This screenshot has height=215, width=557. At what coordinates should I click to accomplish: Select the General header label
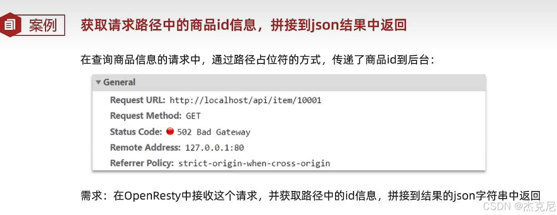point(119,83)
